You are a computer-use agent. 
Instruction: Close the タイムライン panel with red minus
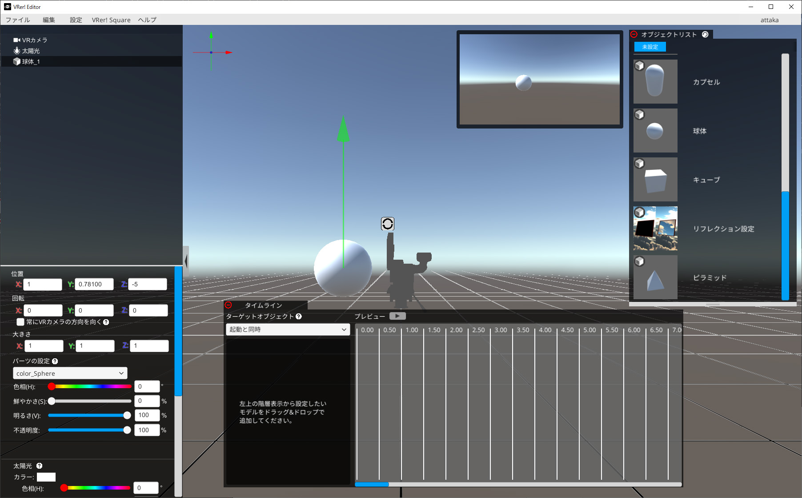coord(229,305)
